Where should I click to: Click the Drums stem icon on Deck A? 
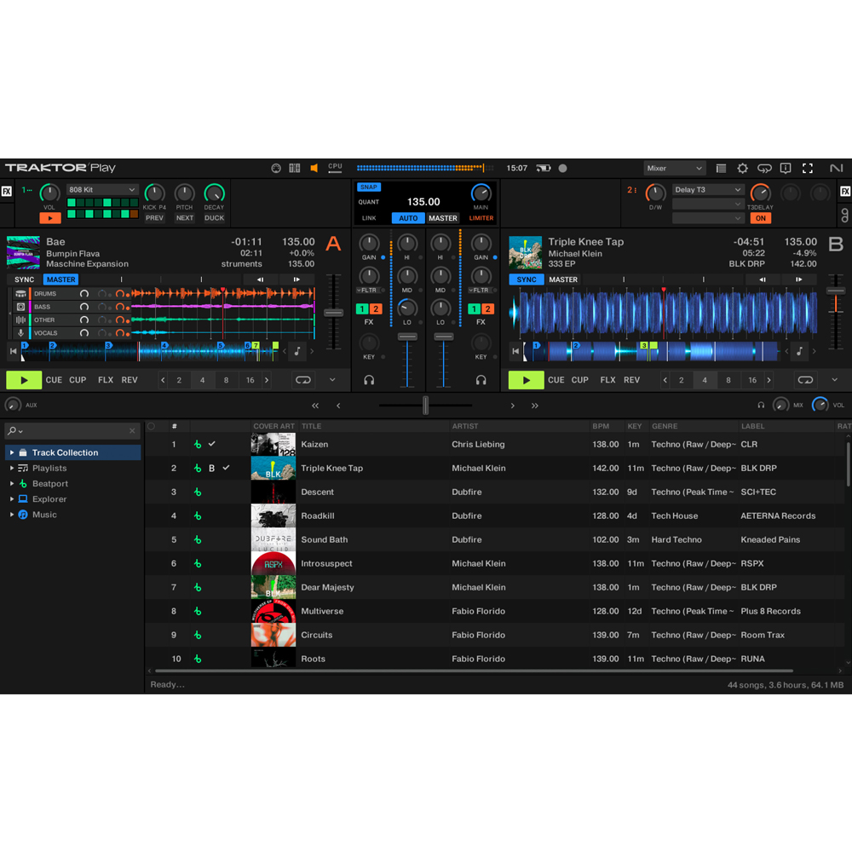coord(20,293)
